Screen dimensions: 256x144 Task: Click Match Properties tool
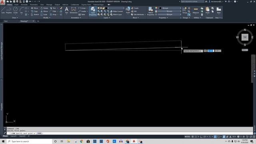coord(150,11)
